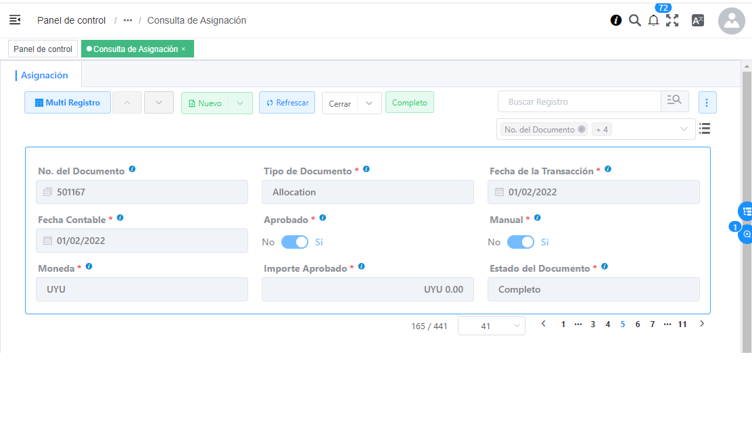The height and width of the screenshot is (438, 752).
Task: Click the user avatar profile icon
Action: point(731,21)
